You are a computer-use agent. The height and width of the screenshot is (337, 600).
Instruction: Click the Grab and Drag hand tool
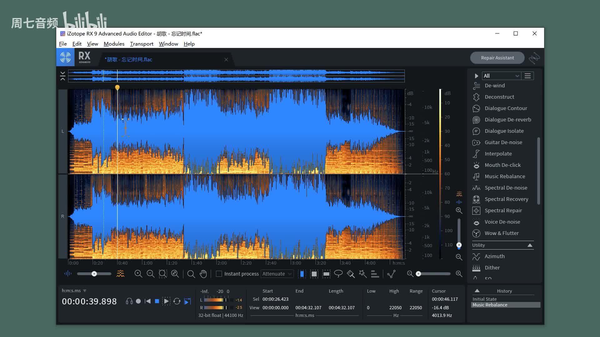(x=203, y=274)
